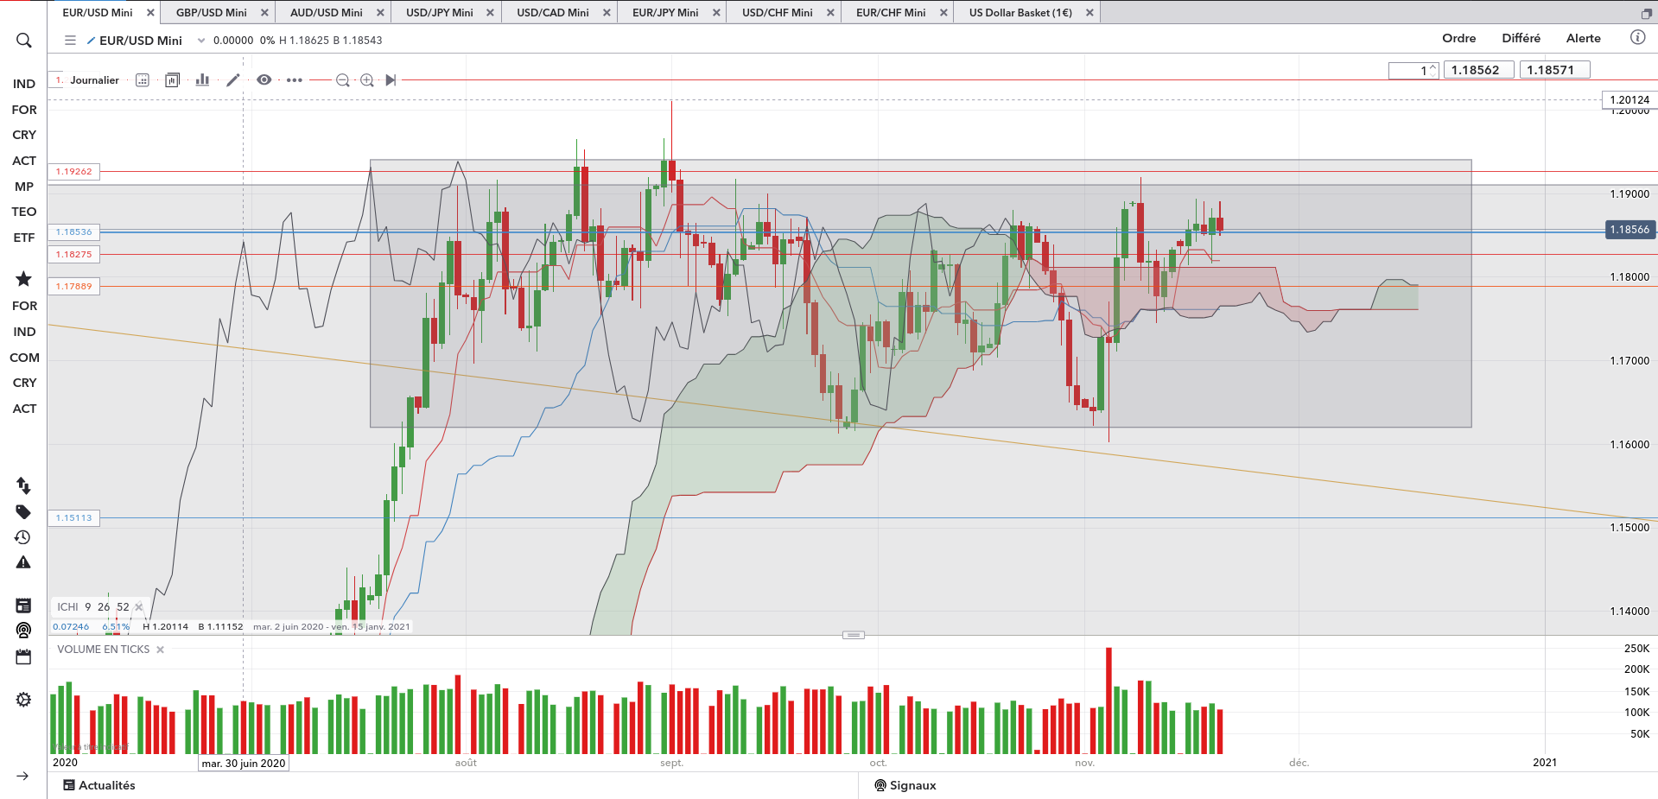
Task: Zoom in the chart with plus magnifier
Action: pyautogui.click(x=367, y=80)
